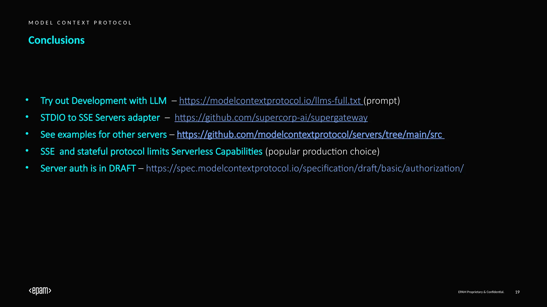
Task: Click the bullet marker before STDIO to SSE
Action: click(x=27, y=117)
